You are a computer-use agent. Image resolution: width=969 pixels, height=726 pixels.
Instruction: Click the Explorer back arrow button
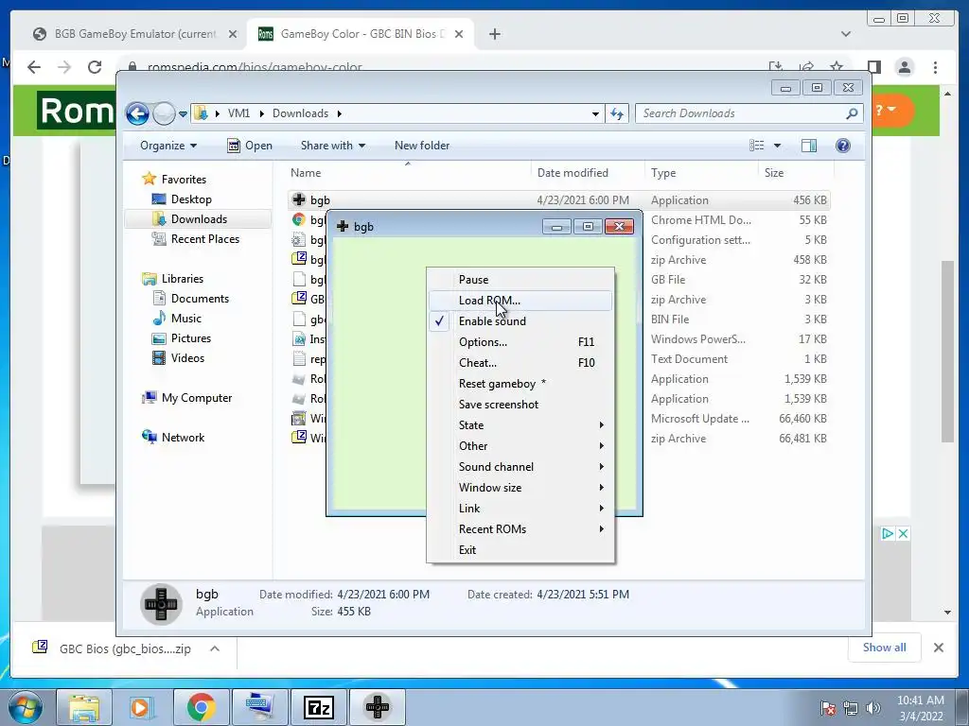[137, 113]
